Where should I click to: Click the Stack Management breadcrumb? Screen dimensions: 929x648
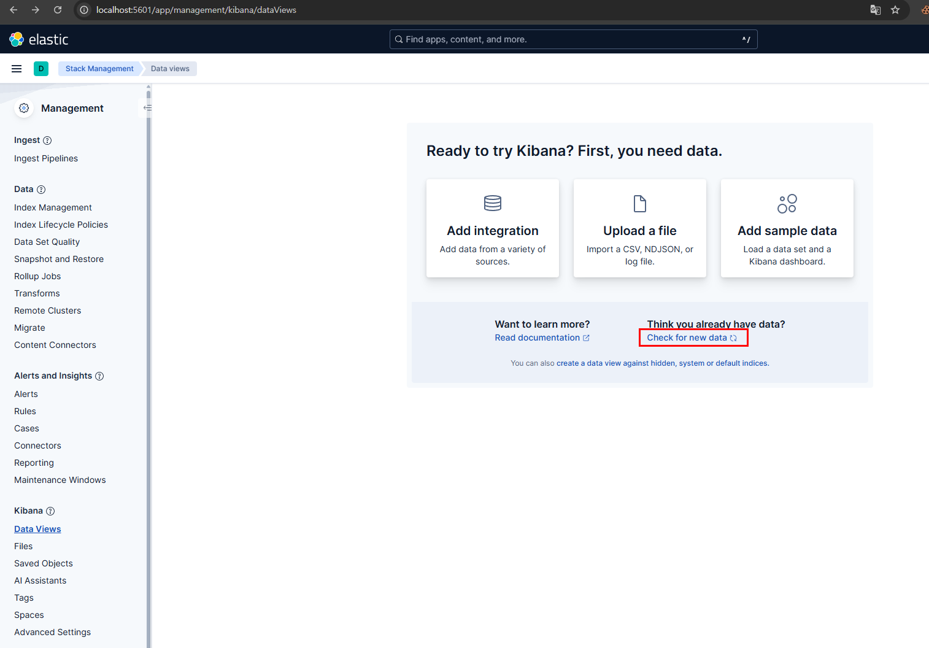pyautogui.click(x=99, y=69)
